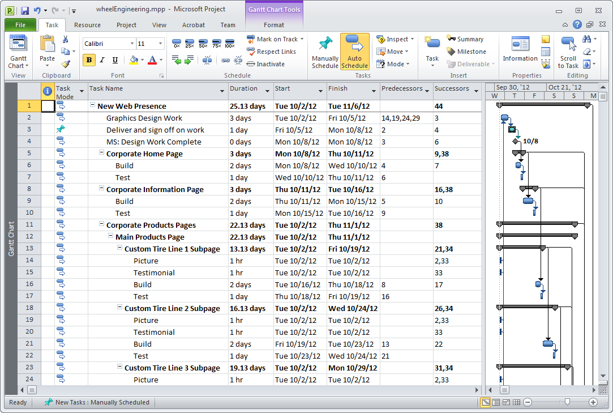This screenshot has width=613, height=413.
Task: Zoom in with the plus button
Action: coord(593,402)
